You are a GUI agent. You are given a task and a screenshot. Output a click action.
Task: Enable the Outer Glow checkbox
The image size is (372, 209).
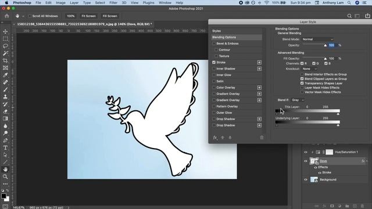[x=214, y=113]
